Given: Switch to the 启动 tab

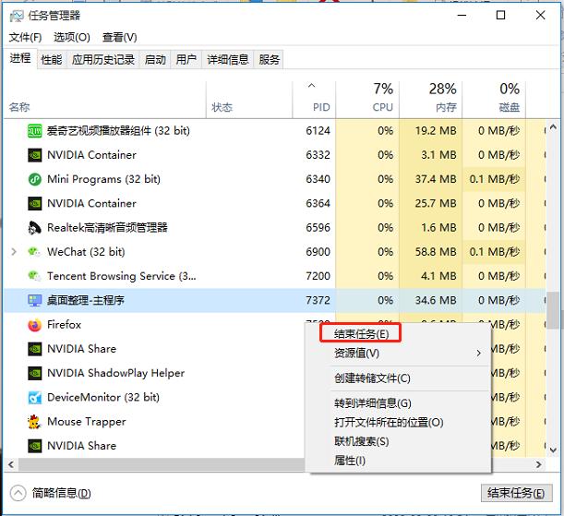Looking at the screenshot, I should coord(155,59).
